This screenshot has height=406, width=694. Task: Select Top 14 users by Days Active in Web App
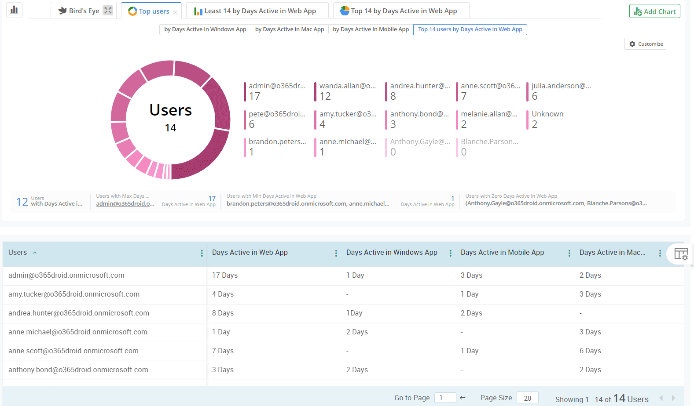tap(470, 29)
